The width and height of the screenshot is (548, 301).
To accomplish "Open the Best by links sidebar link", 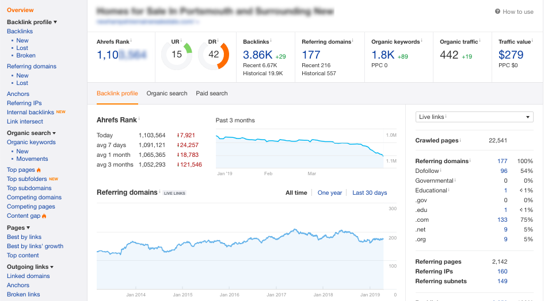I will click(24, 237).
